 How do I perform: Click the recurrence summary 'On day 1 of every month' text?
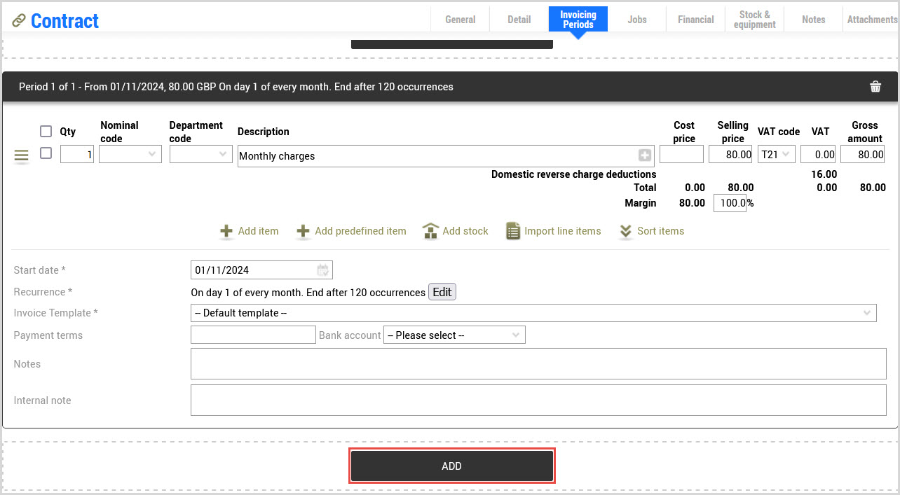click(x=308, y=292)
